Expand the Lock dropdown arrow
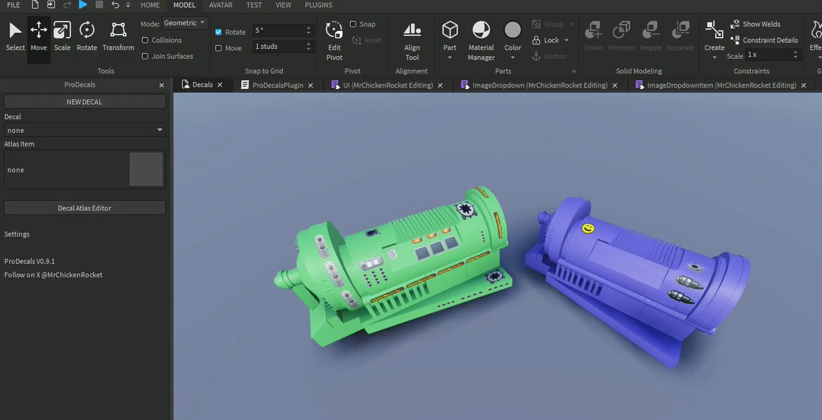Image resolution: width=822 pixels, height=420 pixels. click(566, 40)
